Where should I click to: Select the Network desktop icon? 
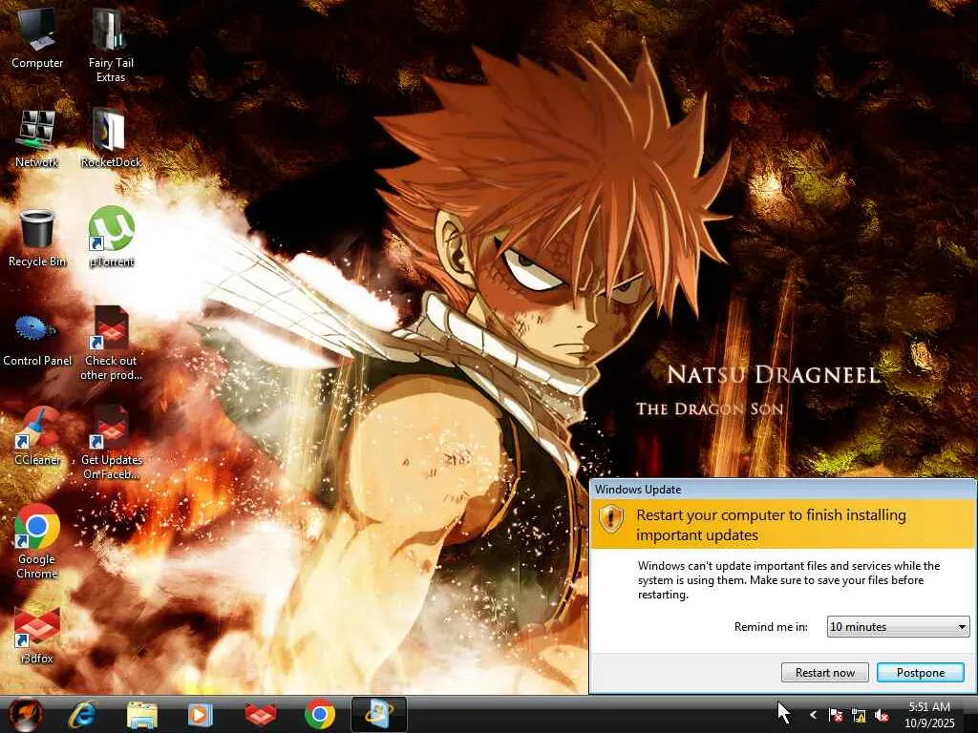coord(37,138)
